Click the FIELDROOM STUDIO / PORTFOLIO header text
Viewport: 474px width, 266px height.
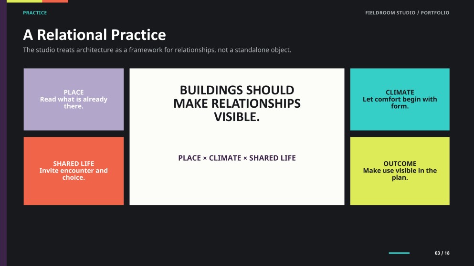tap(407, 13)
